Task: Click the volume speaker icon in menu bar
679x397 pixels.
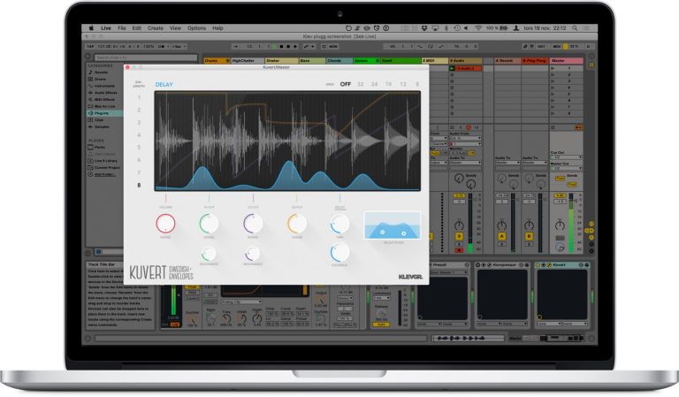Action: pos(467,28)
